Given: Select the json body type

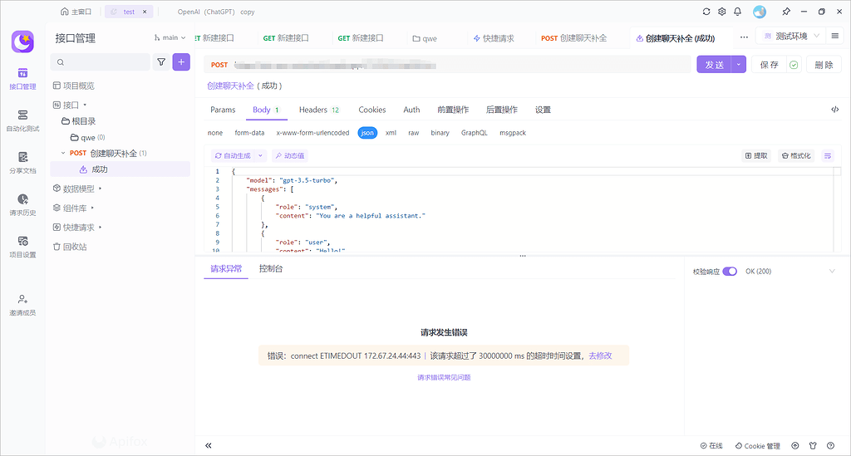Looking at the screenshot, I should coord(367,133).
